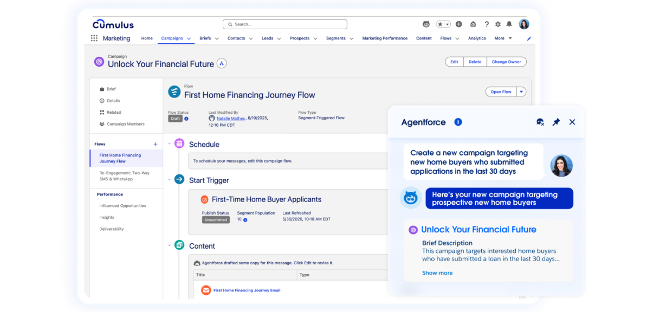Click the segment icon by First-Time Home Buyer Applicants
The width and height of the screenshot is (647, 312).
tap(205, 199)
